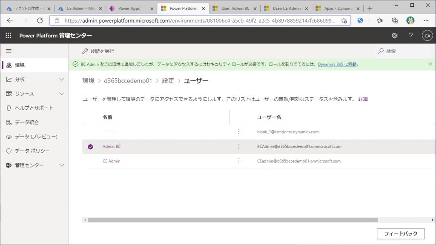The height and width of the screenshot is (245, 436).
Task: Open browser profile picture
Action: click(410, 20)
